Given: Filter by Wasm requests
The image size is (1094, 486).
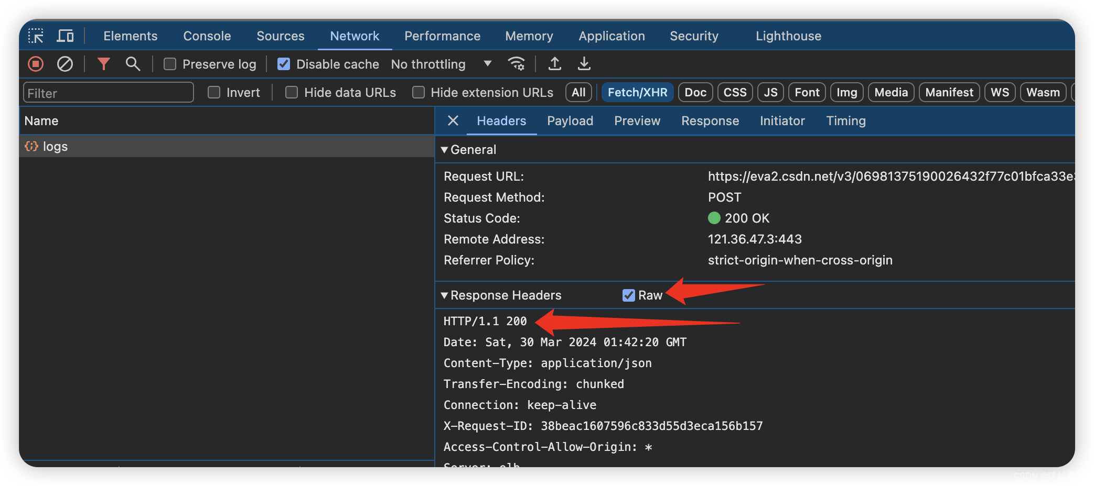Looking at the screenshot, I should tap(1043, 93).
